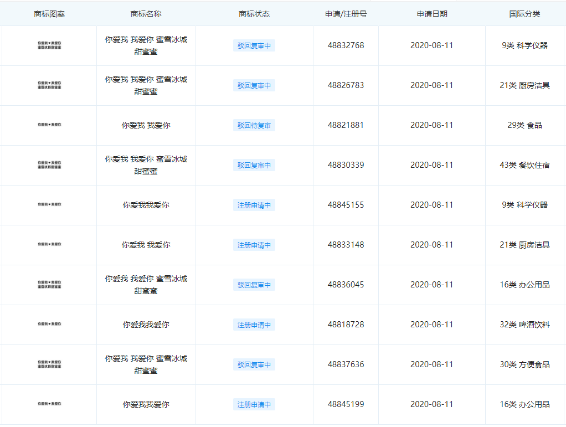Click 驳回复审中 status for registration 48826783
566x427 pixels.
pyautogui.click(x=254, y=86)
